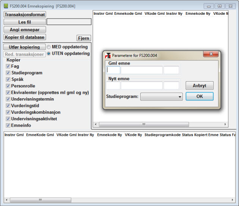Toggle the Vurderingstid checkbox

pyautogui.click(x=8, y=106)
